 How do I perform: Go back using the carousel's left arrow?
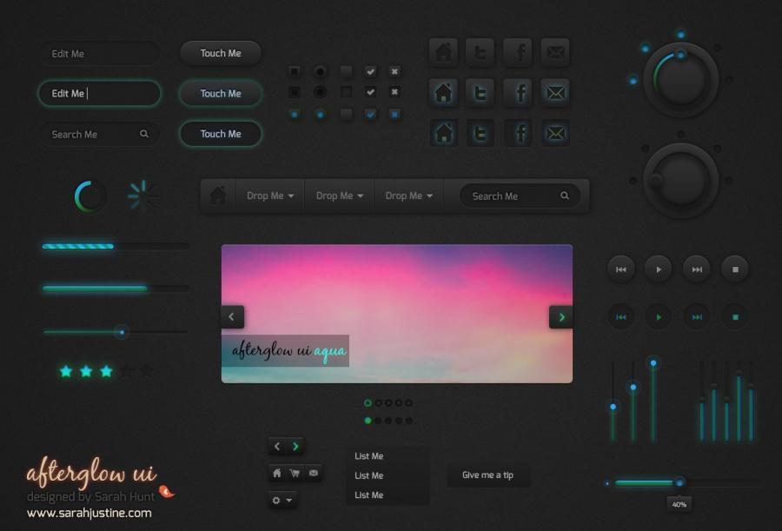(232, 317)
